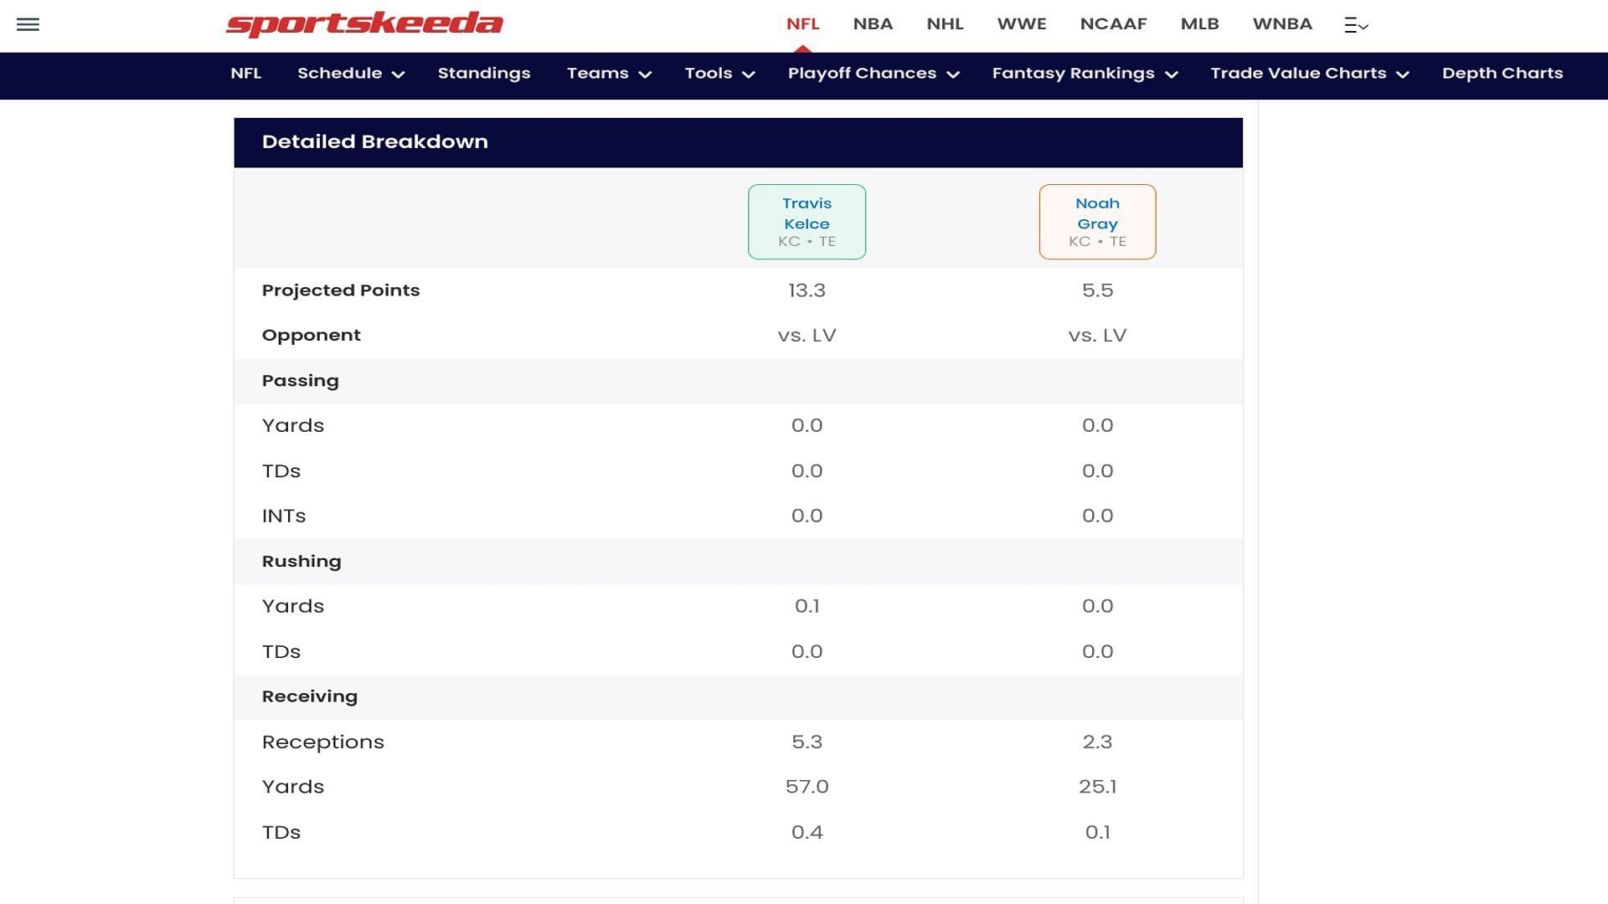1608x904 pixels.
Task: Switch to the NHL section
Action: click(945, 24)
